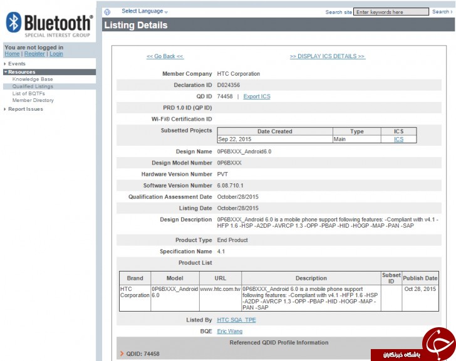Click the QD ID value 74458
Viewport: 456px width, 361px height.
(x=225, y=96)
